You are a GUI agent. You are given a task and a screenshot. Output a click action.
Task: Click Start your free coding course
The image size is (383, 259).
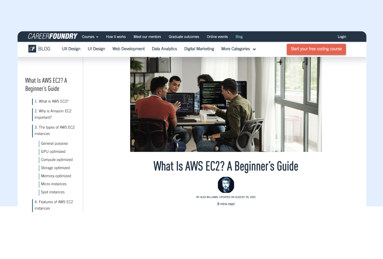coord(316,49)
